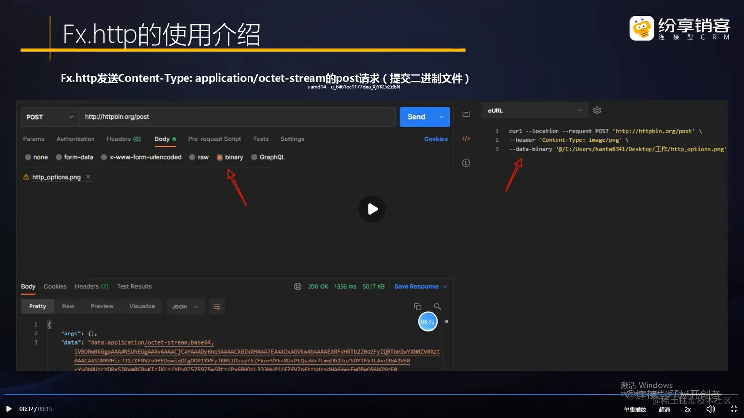
Task: Seek using the video progress bar
Action: pos(372,394)
